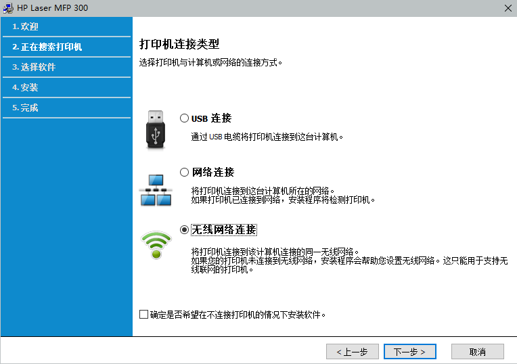Select the 无线网络连接 radio button

coord(184,229)
